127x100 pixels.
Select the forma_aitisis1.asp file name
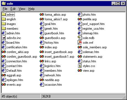(56, 19)
